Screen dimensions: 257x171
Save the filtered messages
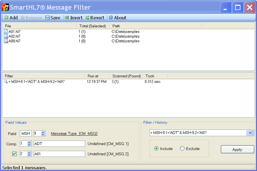click(x=53, y=17)
